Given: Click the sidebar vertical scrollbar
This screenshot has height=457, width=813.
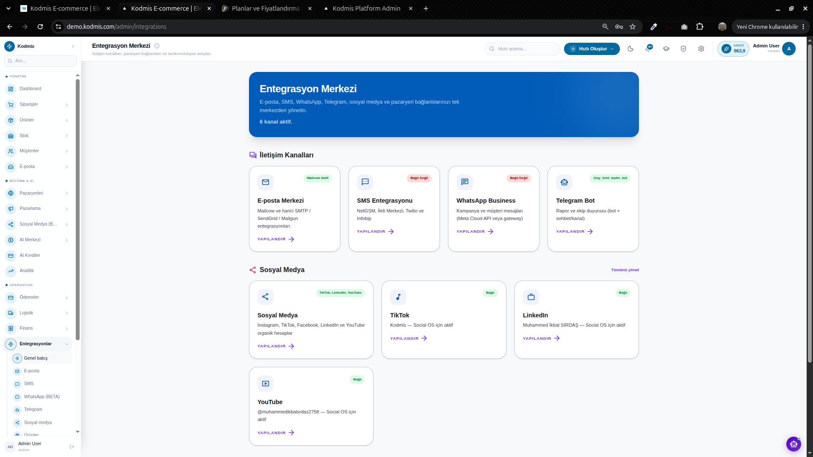Looking at the screenshot, I should pyautogui.click(x=77, y=209).
